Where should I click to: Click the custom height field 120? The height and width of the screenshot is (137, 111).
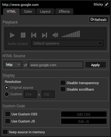[48, 94]
